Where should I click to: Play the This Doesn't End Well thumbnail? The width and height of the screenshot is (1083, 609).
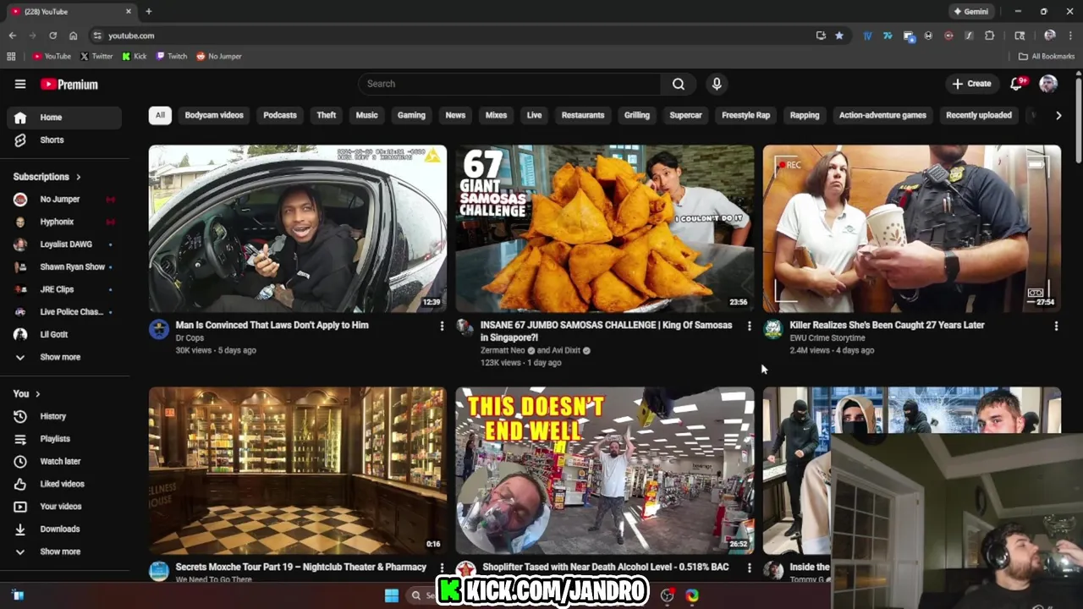coord(605,470)
